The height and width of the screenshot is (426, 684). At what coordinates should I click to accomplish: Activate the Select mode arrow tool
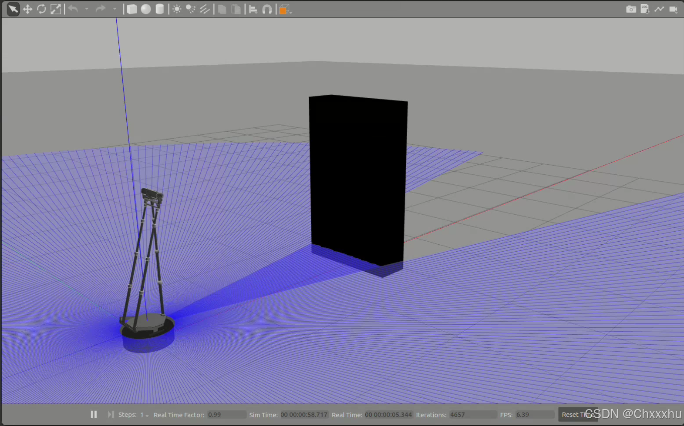pyautogui.click(x=13, y=9)
